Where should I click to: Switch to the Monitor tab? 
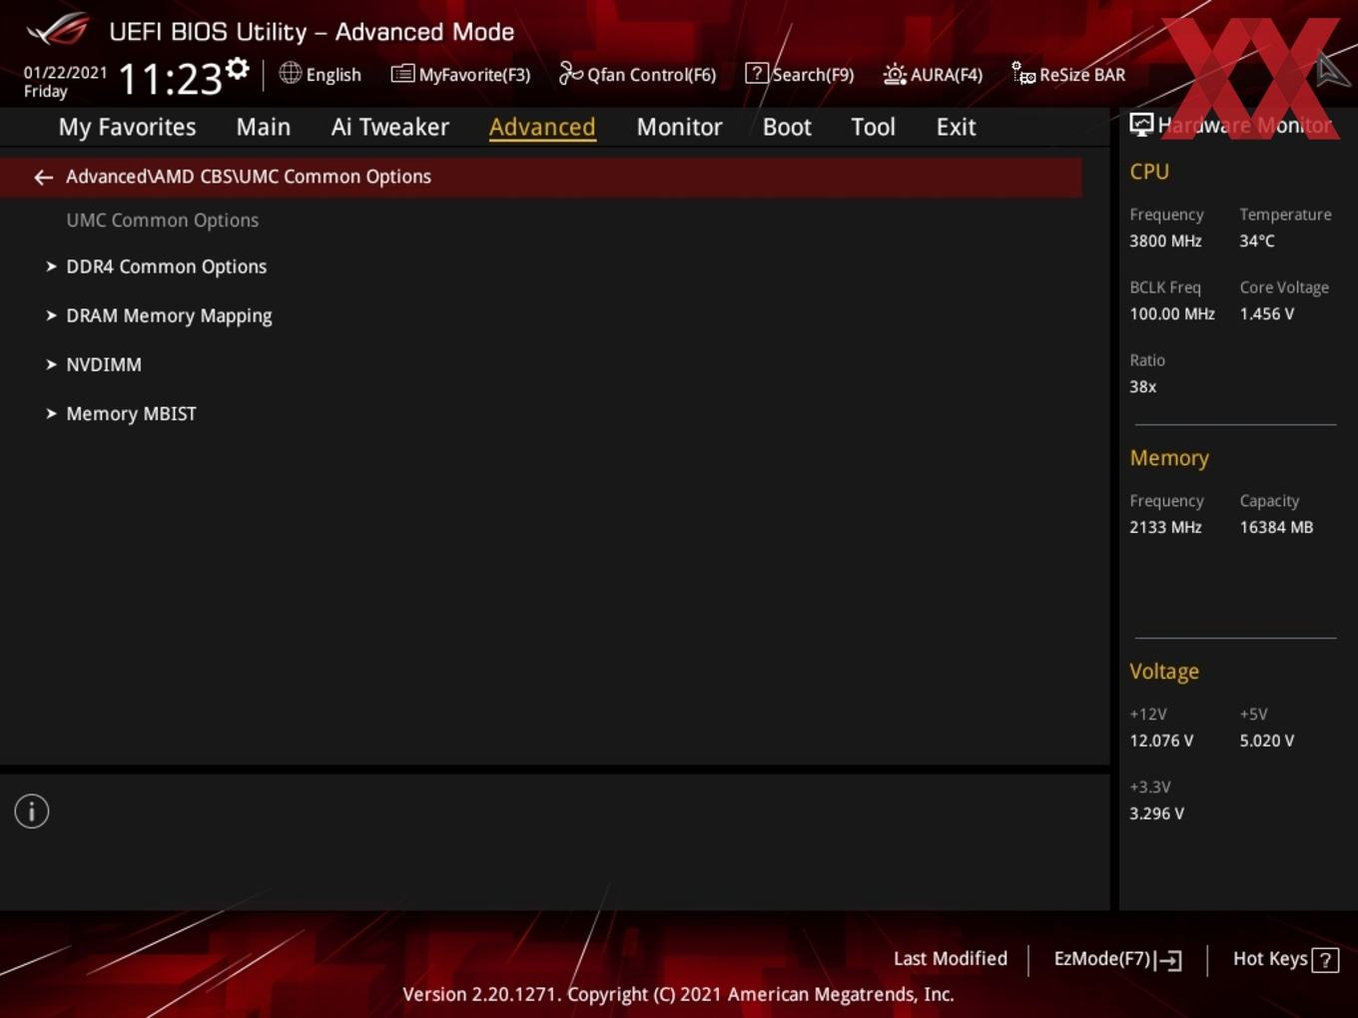[x=679, y=127]
